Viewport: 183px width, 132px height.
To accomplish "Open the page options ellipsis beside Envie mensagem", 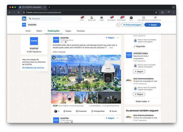I will coord(118,25).
